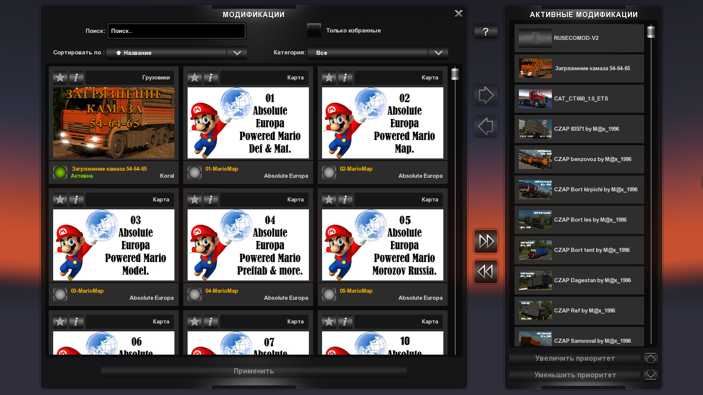Click the Применить button

tap(254, 371)
